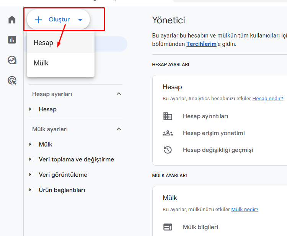Open the Advertising icon in sidebar
The height and width of the screenshot is (236, 287).
12,80
